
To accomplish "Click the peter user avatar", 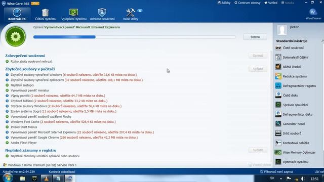I will tap(282, 30).
